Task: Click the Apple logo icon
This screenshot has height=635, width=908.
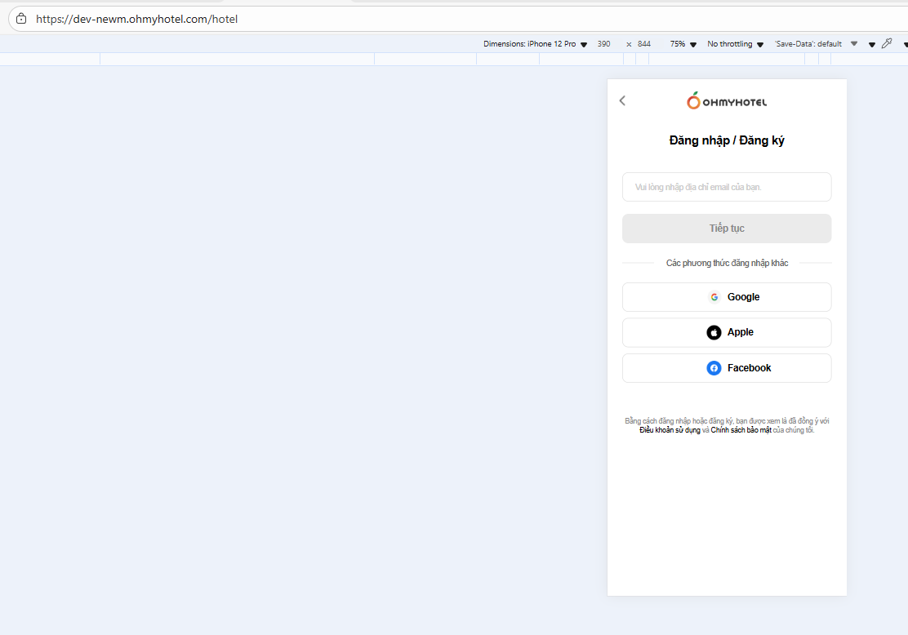Action: point(714,332)
